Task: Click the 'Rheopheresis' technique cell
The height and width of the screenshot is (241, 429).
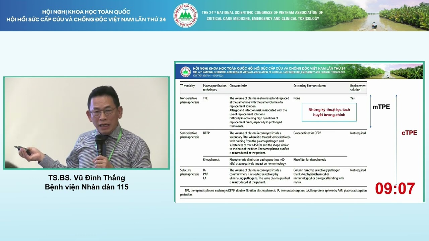Action: [x=211, y=160]
